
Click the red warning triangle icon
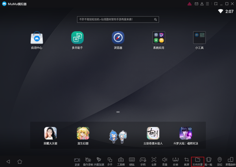click(190, 4)
